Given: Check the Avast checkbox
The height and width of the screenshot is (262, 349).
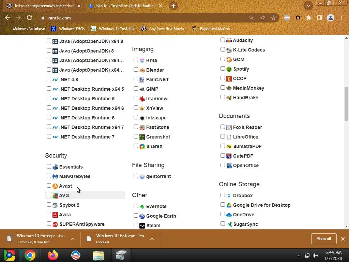Looking at the screenshot, I should (49, 186).
